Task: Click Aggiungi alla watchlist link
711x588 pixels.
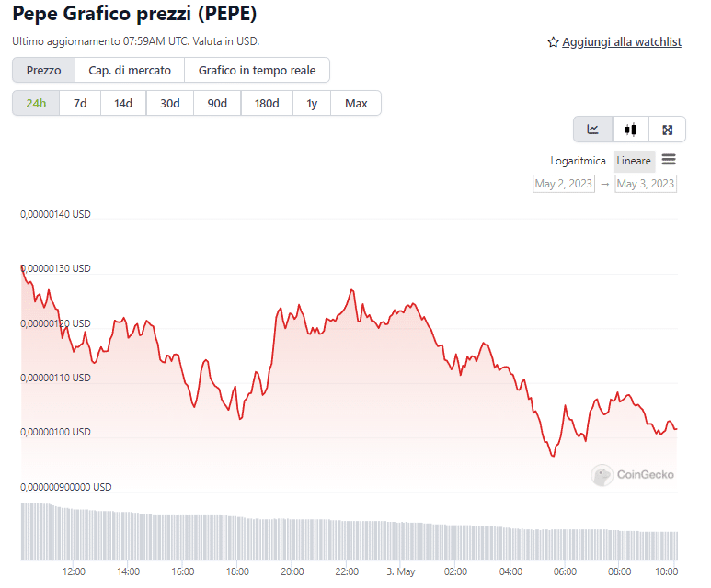Action: 622,42
